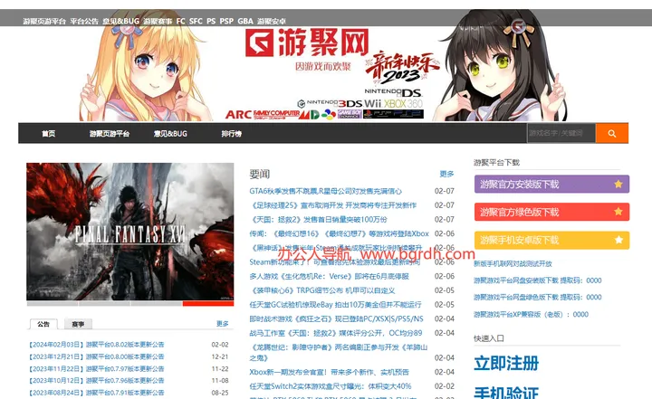Image resolution: width=652 pixels, height=399 pixels.
Task: Open the PSP link in top bar
Action: pos(226,21)
